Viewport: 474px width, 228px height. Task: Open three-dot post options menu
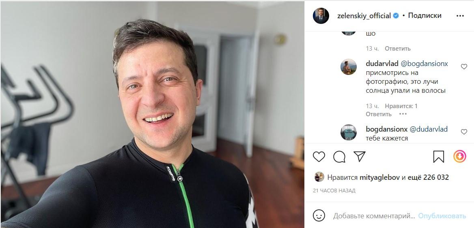pos(460,16)
